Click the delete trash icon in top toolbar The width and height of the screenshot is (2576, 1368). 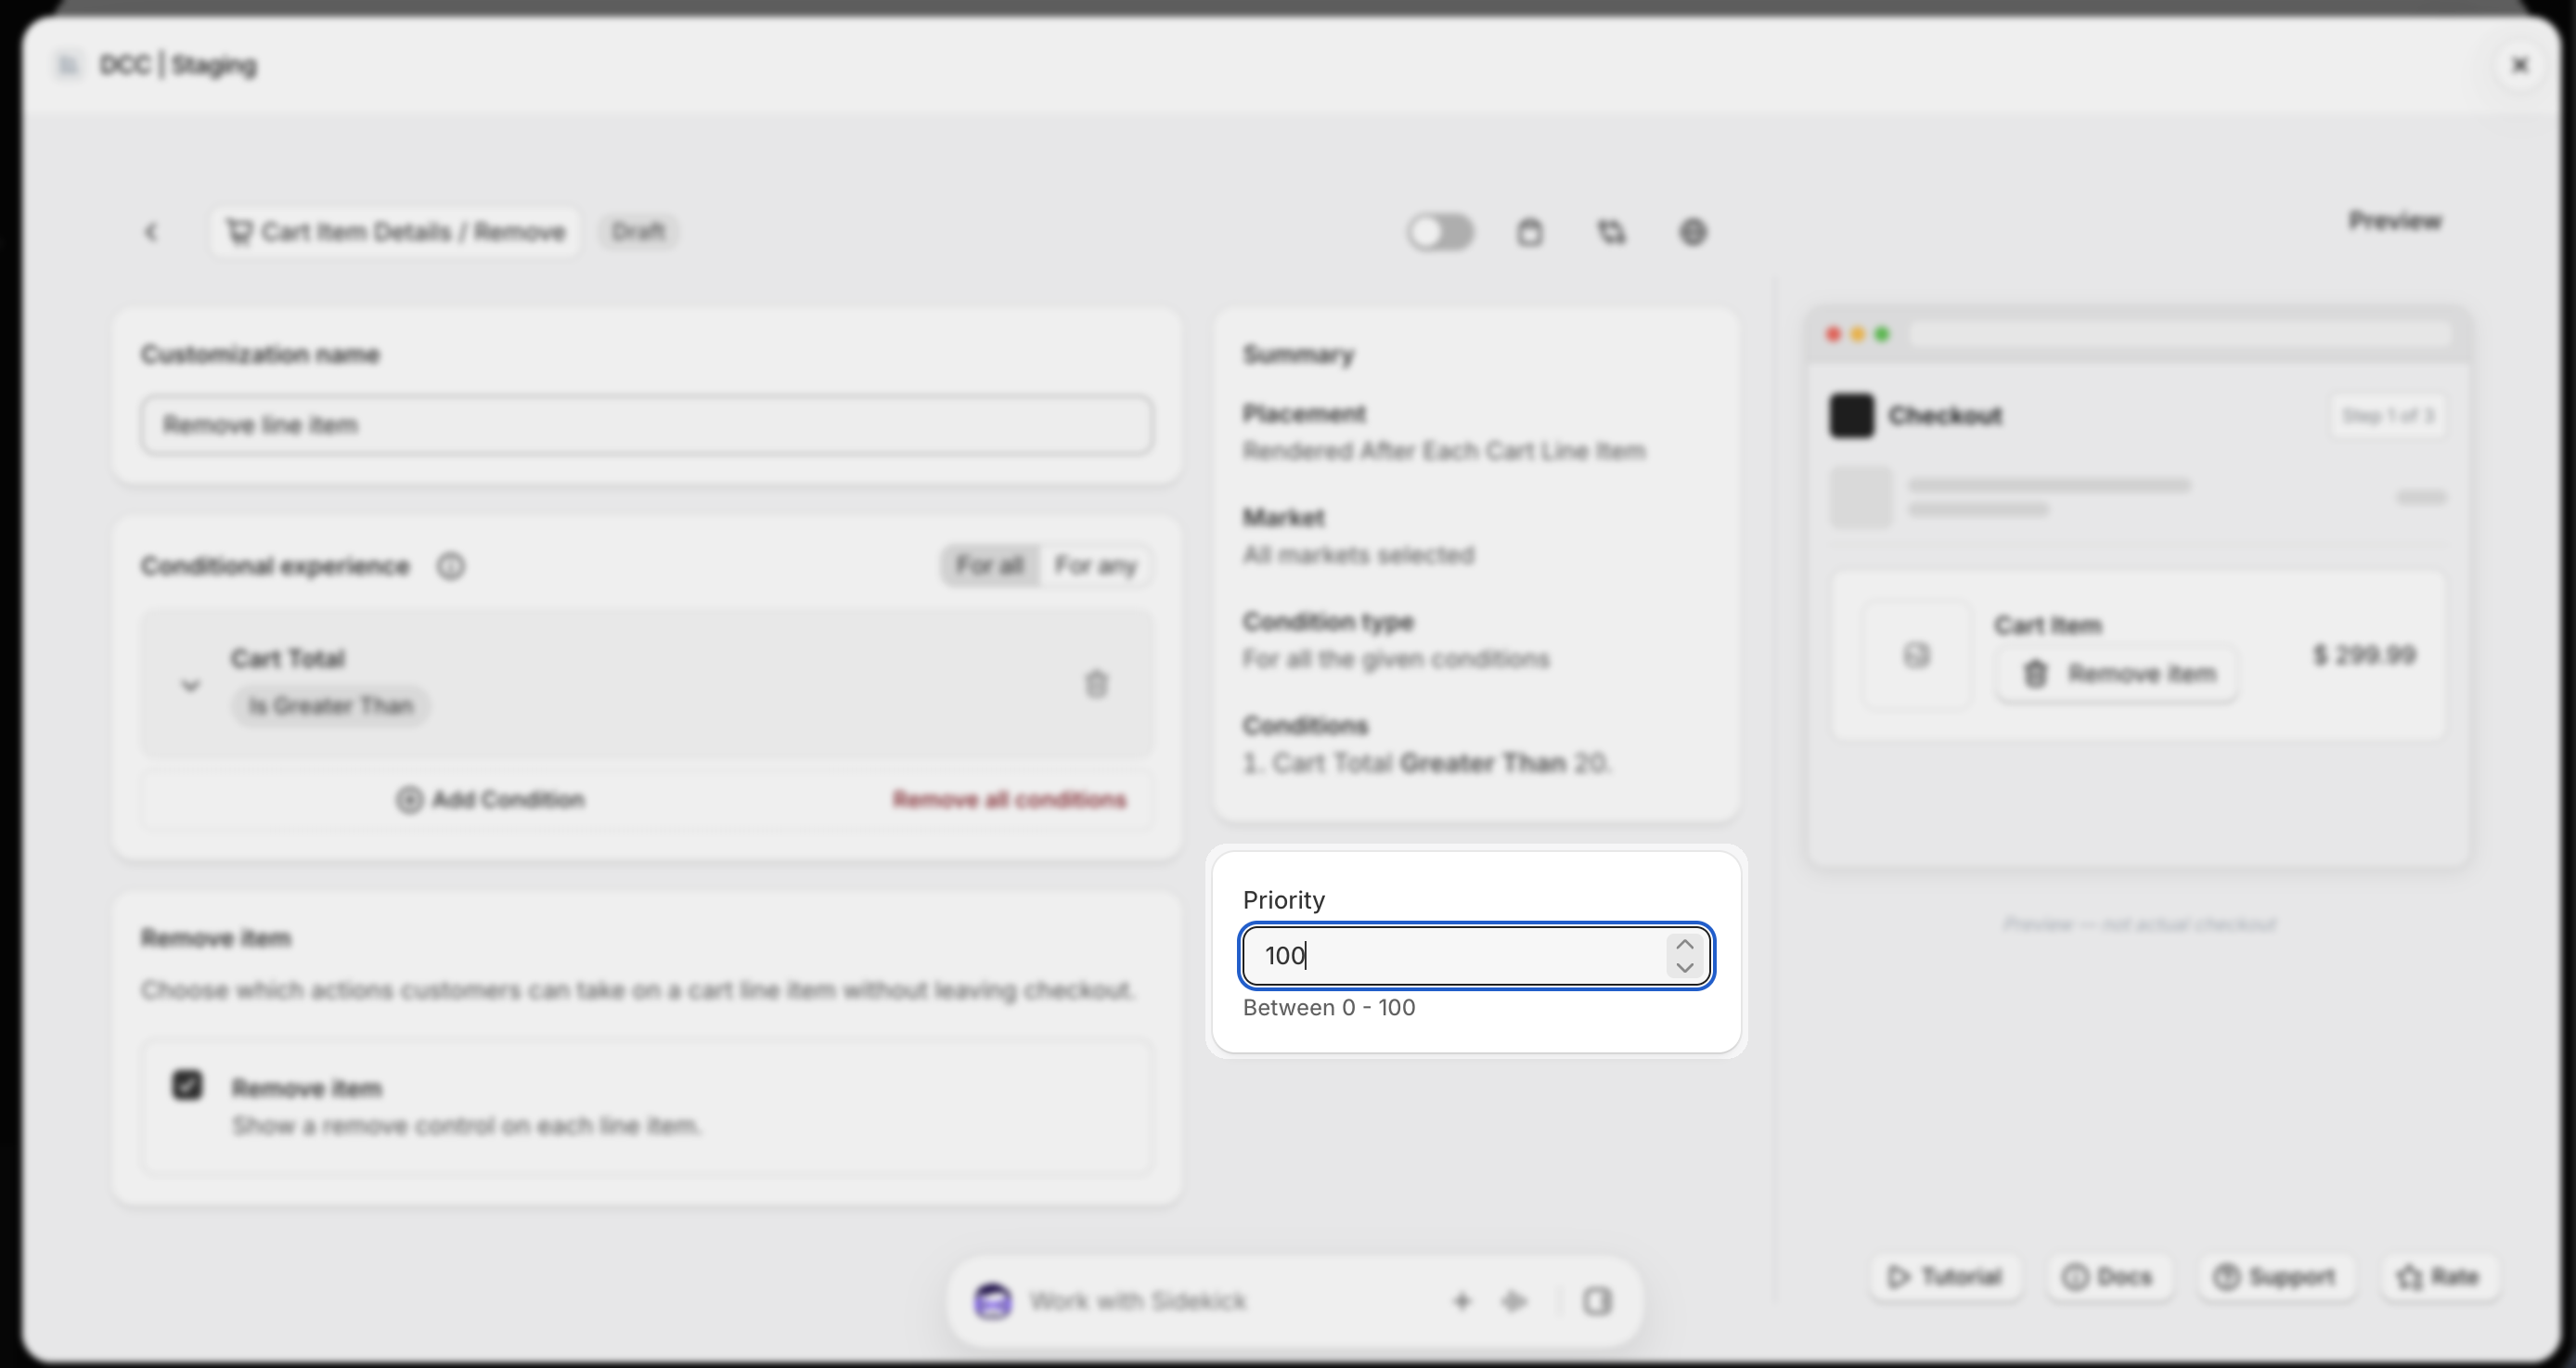tap(1529, 232)
